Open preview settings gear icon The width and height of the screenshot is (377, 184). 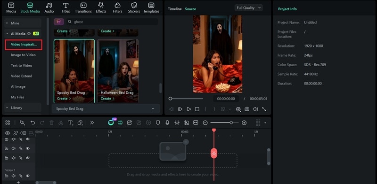point(238,109)
